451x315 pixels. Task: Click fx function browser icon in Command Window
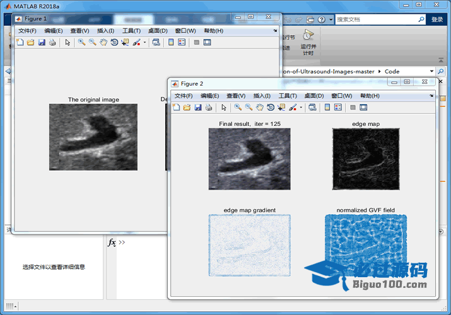112,243
